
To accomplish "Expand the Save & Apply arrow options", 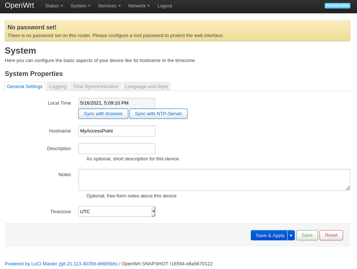I will pyautogui.click(x=291, y=235).
